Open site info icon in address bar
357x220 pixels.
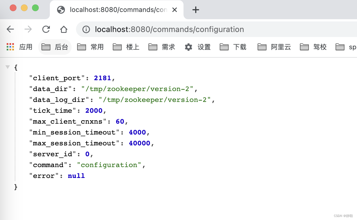coord(86,29)
